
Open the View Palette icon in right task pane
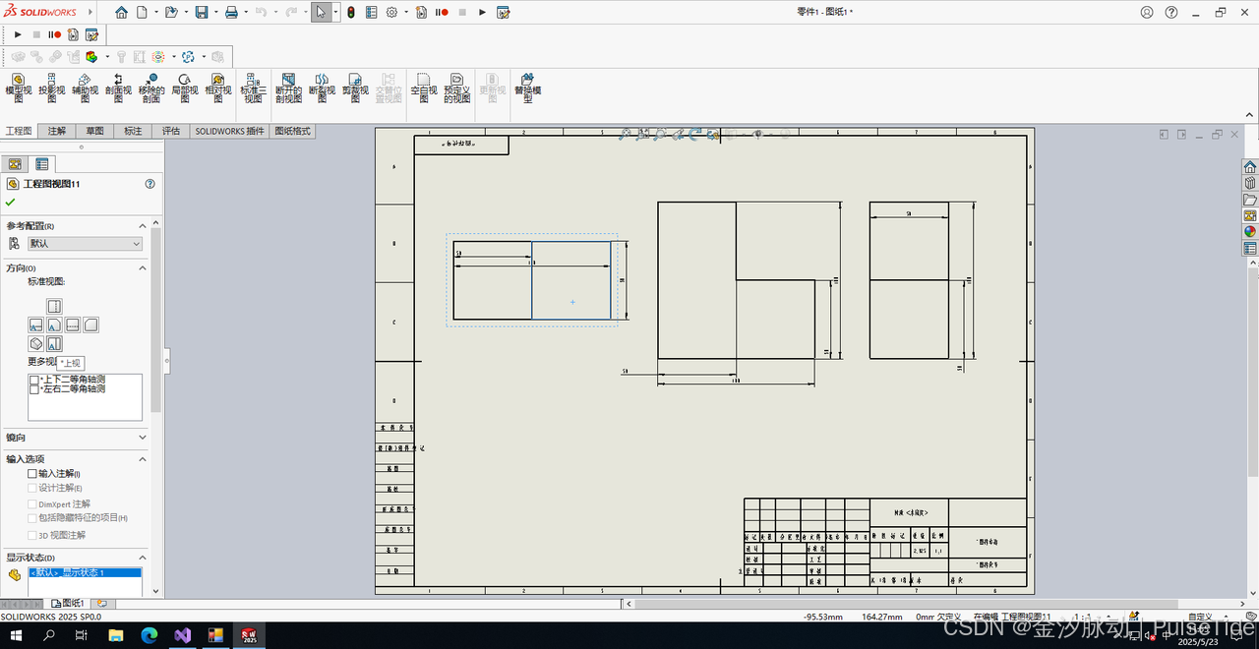pyautogui.click(x=1250, y=215)
